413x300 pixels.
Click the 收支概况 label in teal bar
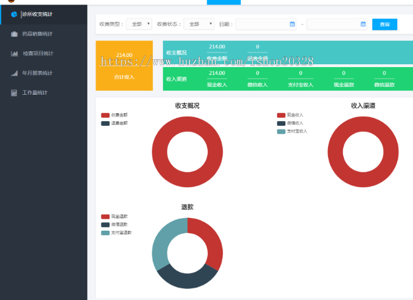click(x=176, y=52)
